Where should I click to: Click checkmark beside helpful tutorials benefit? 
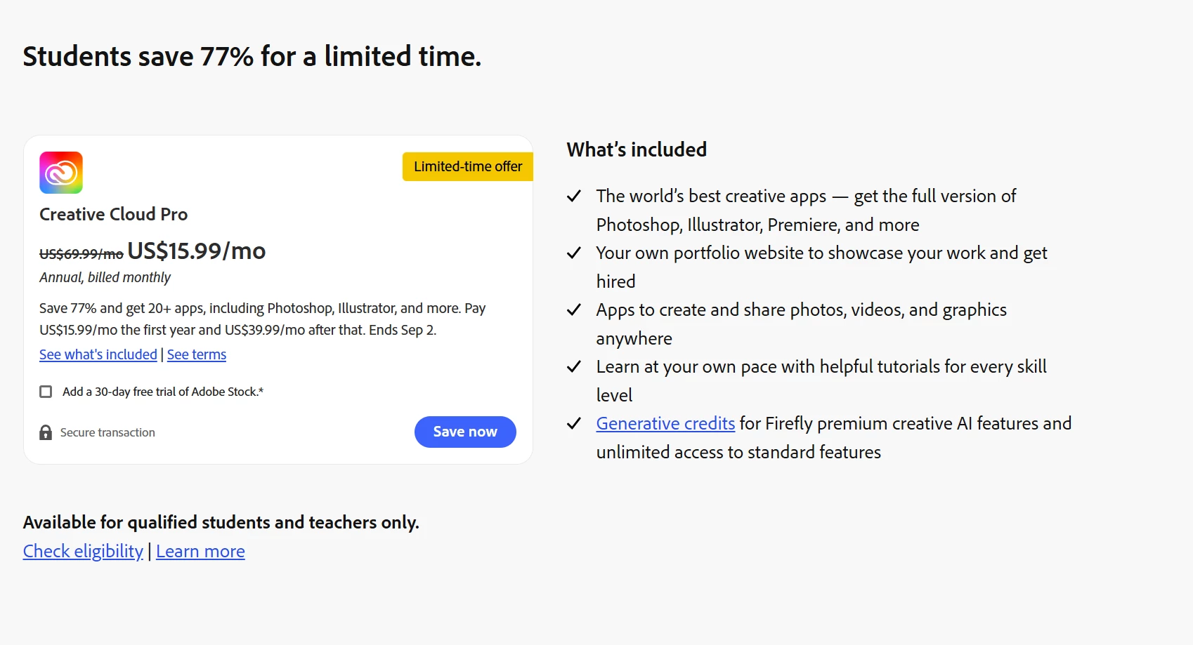tap(574, 366)
